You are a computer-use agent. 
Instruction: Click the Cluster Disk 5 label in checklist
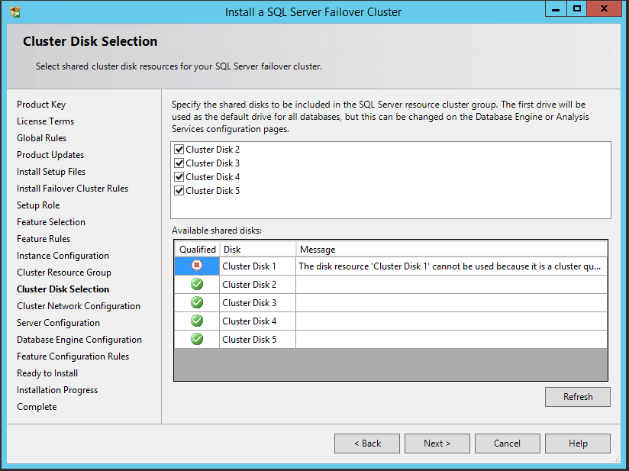[213, 191]
